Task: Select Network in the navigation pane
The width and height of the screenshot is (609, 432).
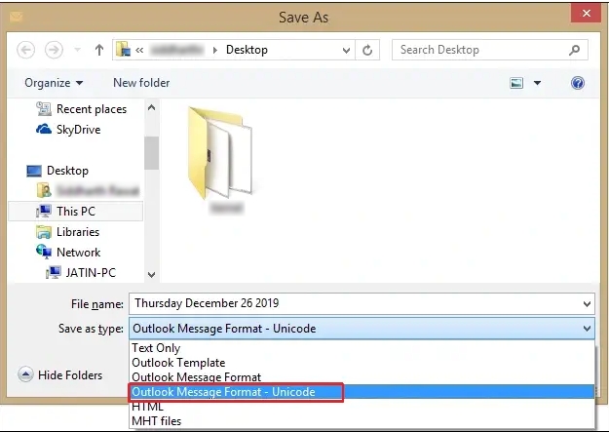Action: (79, 253)
